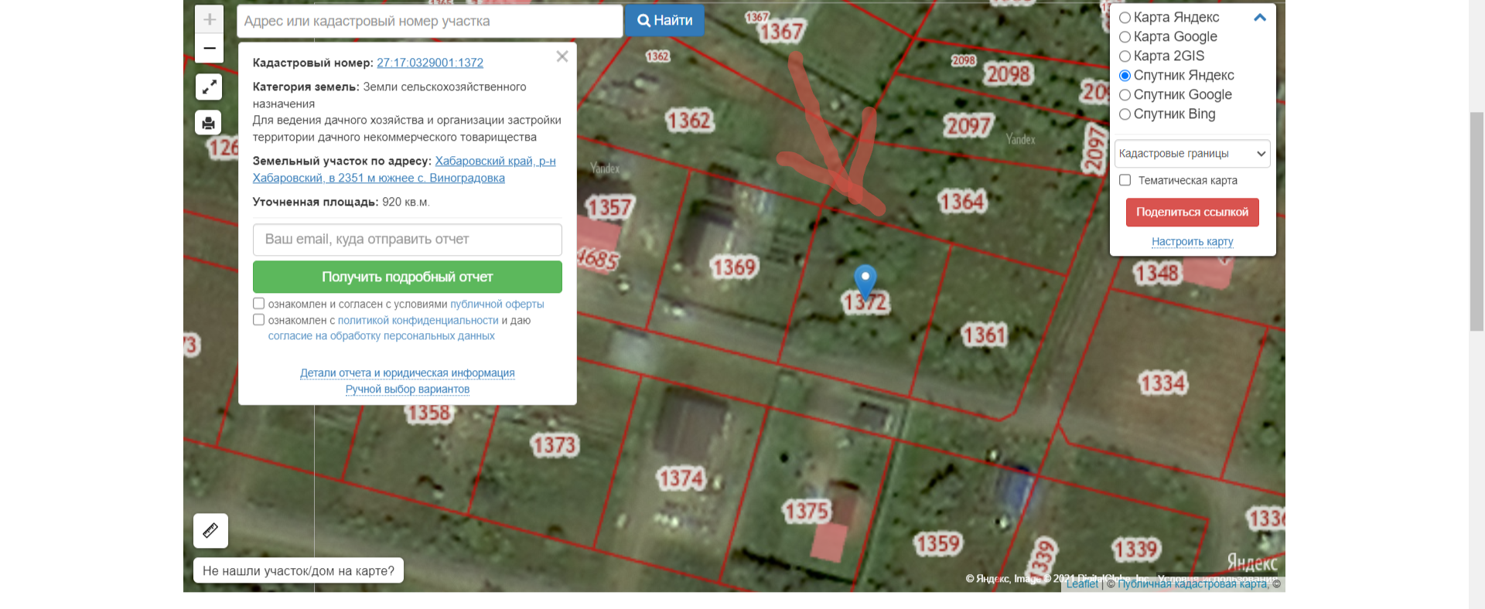Viewport: 1485px width, 609px height.
Task: Focus the email input for report
Action: point(407,240)
